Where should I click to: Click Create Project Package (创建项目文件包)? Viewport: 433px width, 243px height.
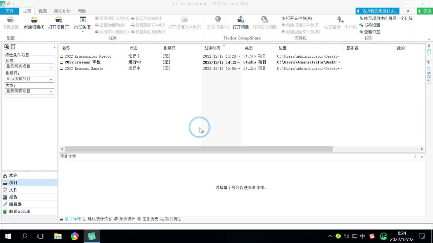click(x=300, y=25)
